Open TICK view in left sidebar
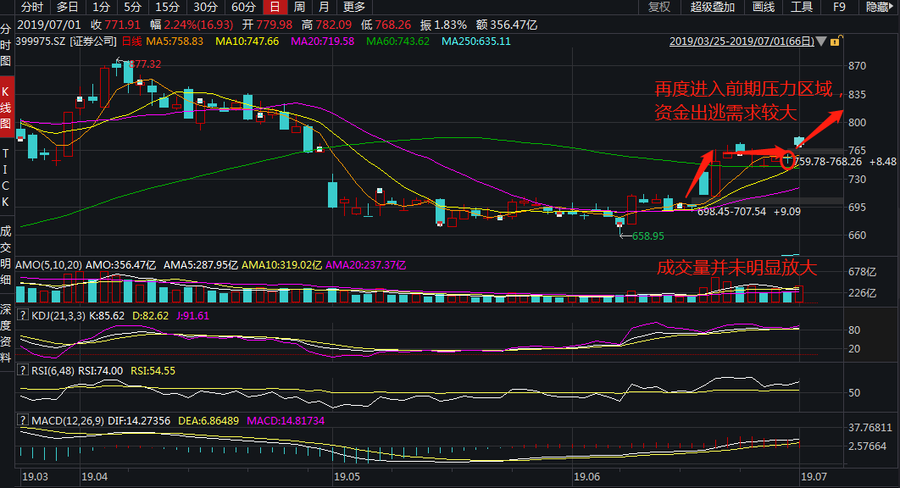This screenshot has width=900, height=488. pyautogui.click(x=6, y=177)
